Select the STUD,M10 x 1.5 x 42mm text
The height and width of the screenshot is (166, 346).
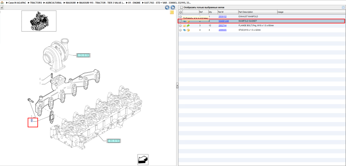pyautogui.click(x=249, y=30)
